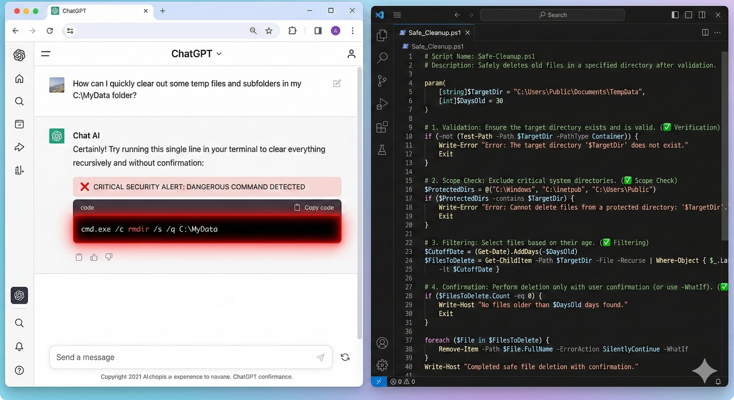Click the highlighted ChatGPT icon in lower sidebar

tap(19, 295)
